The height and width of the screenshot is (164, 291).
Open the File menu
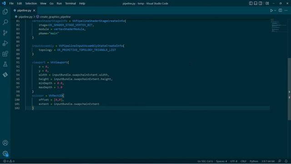[x=11, y=3]
